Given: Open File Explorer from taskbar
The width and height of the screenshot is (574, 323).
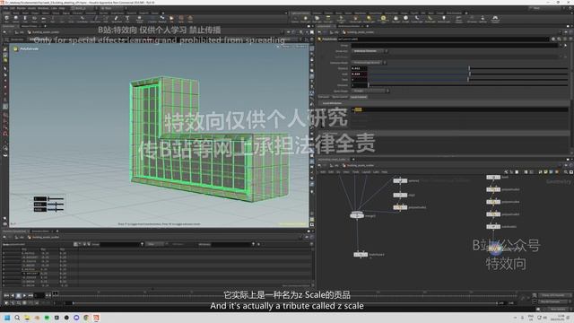Looking at the screenshot, I should (27, 318).
